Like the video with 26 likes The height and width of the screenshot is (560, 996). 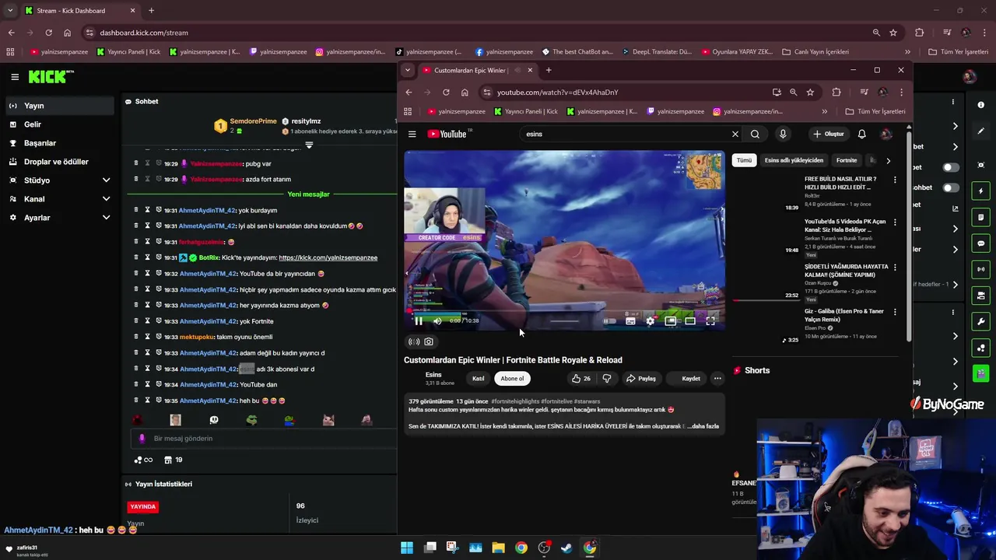[x=581, y=379]
